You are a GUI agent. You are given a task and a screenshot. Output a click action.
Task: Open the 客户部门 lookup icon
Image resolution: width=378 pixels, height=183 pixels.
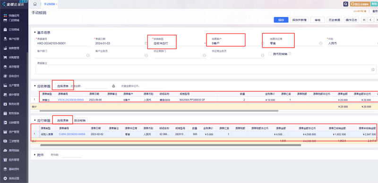[x=88, y=55]
